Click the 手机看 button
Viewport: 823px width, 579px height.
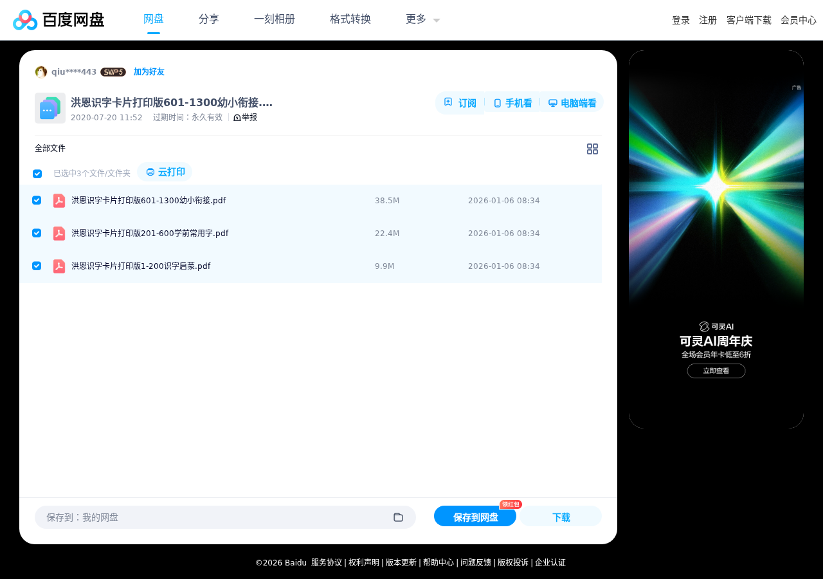tap(512, 103)
